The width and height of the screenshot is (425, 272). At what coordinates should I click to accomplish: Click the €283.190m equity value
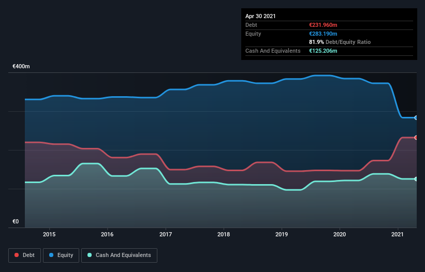click(323, 34)
